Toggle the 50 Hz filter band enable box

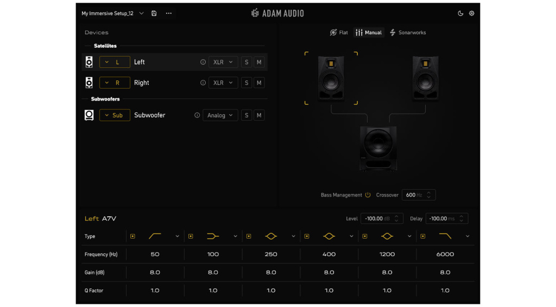[132, 236]
